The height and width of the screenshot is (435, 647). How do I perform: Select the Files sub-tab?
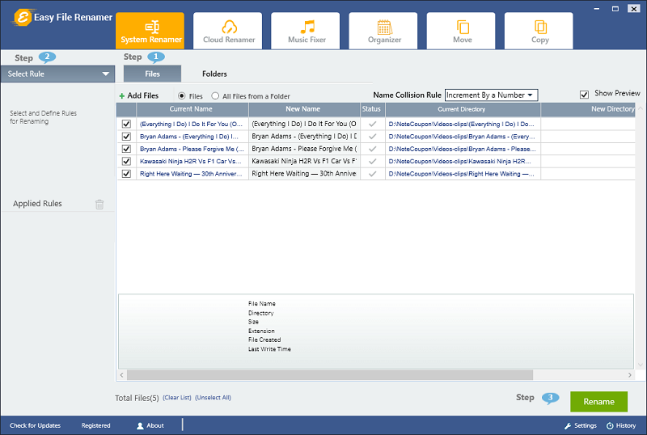click(152, 74)
